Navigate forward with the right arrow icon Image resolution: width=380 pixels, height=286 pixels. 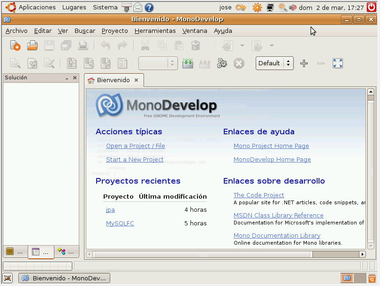(x=257, y=46)
